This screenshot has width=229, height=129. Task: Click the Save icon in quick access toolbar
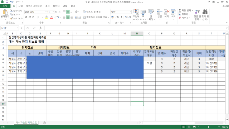[7, 2]
